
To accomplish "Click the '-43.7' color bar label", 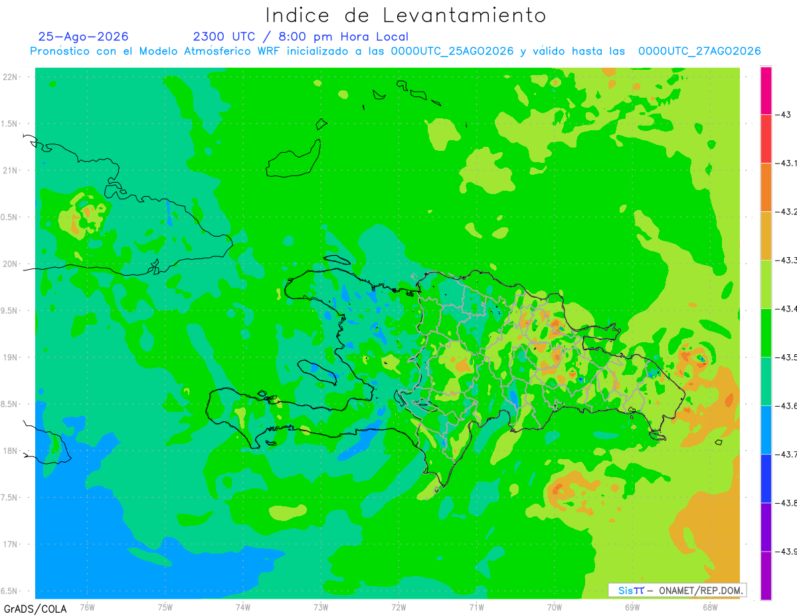I will (x=786, y=455).
